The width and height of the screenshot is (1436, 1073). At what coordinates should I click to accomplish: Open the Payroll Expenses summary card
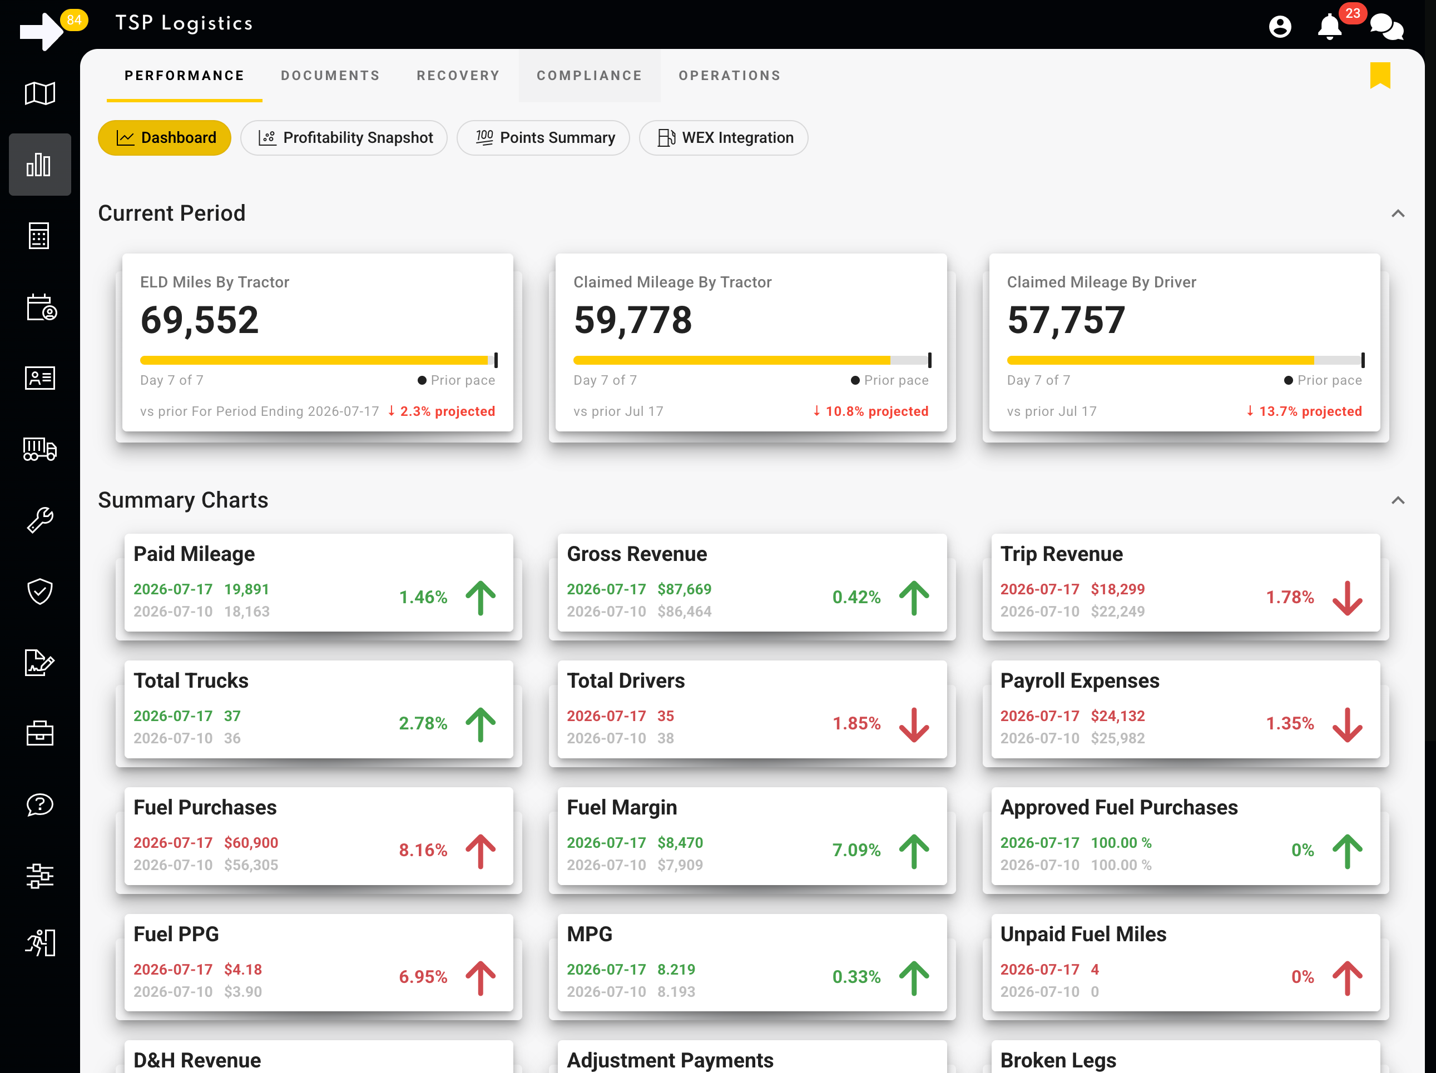(x=1185, y=709)
